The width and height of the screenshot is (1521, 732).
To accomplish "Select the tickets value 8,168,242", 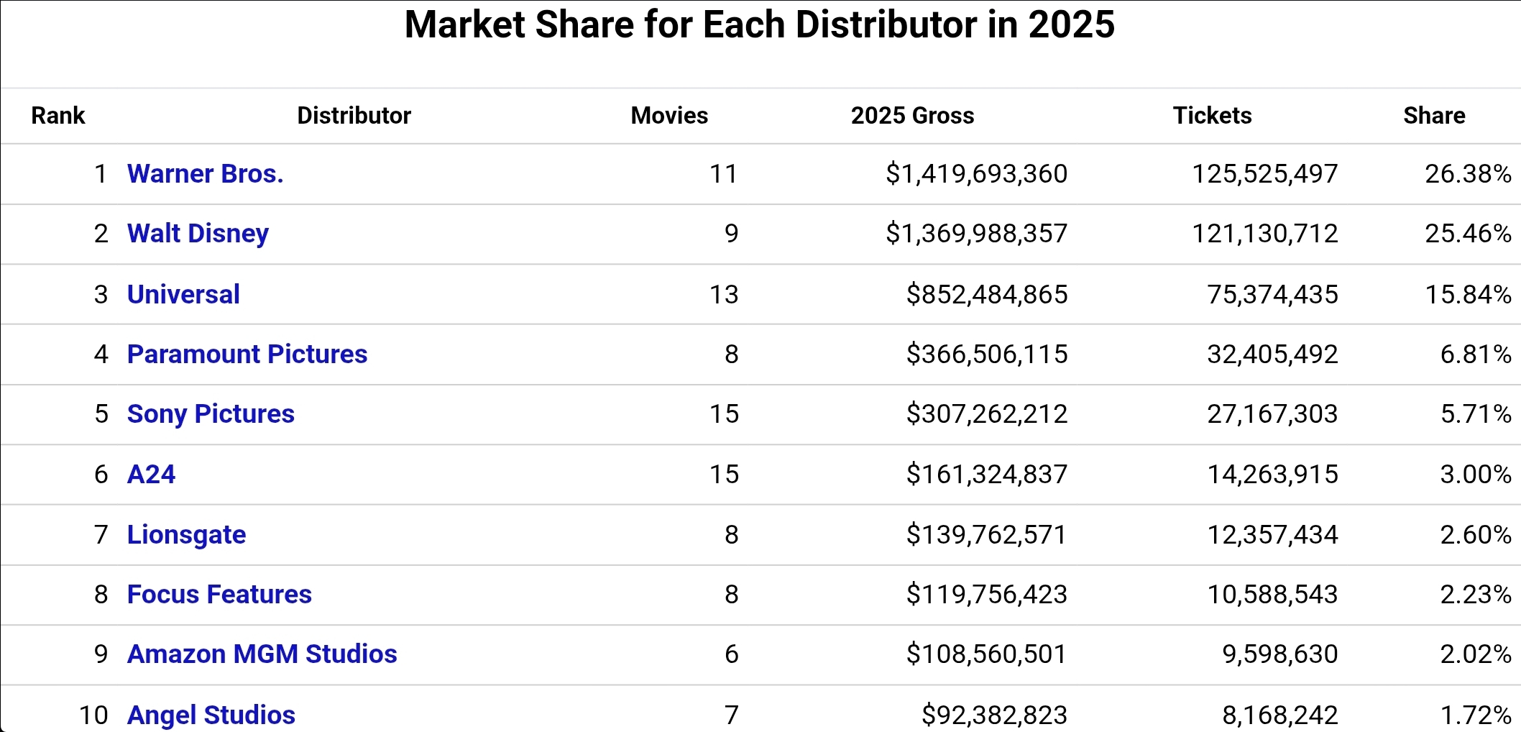I will click(x=1280, y=715).
